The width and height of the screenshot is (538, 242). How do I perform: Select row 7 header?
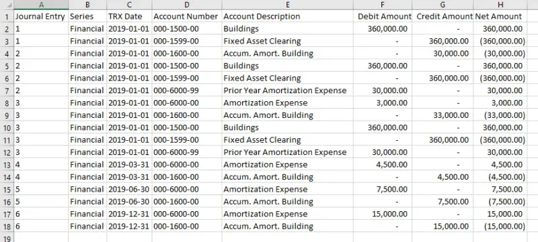click(x=7, y=90)
